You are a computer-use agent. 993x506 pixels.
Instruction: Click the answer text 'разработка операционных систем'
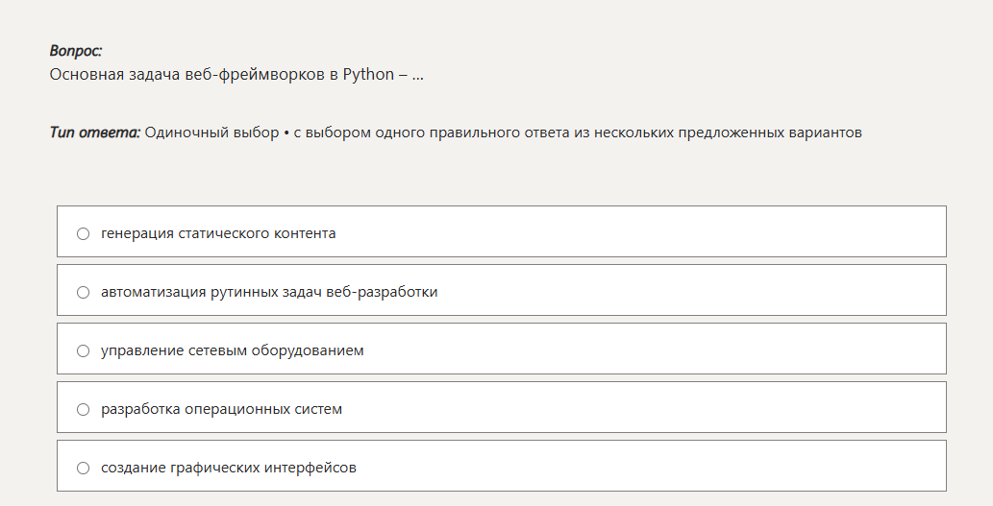tap(221, 409)
